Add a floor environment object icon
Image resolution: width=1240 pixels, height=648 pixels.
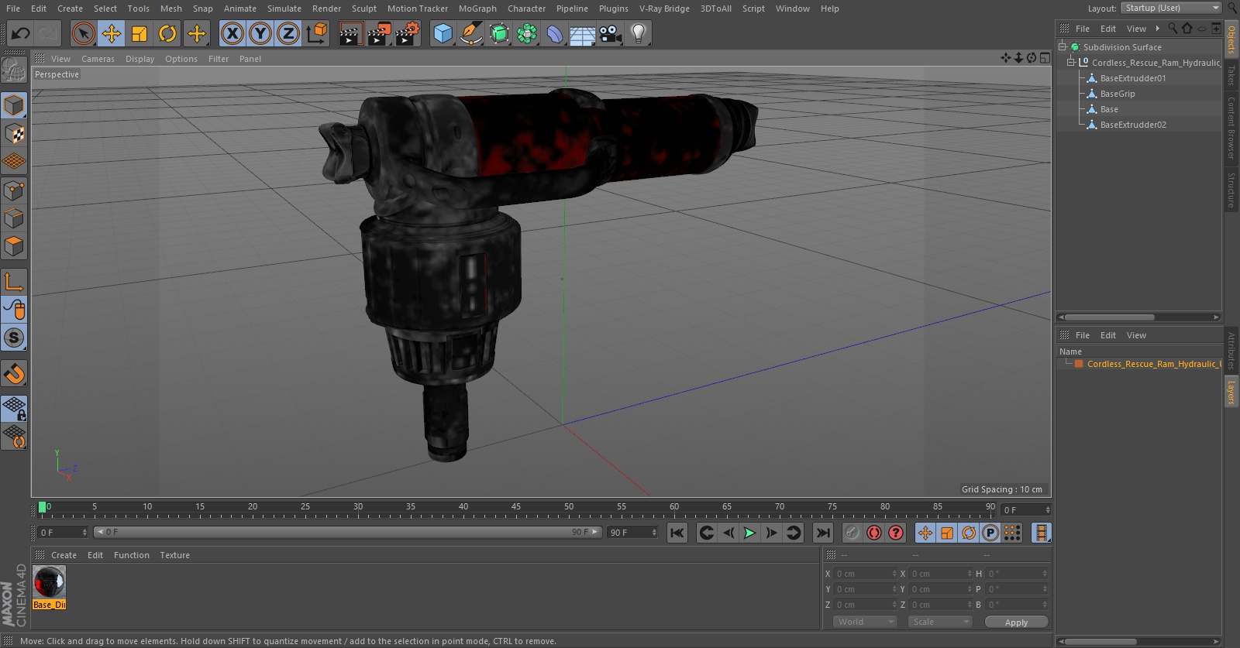tap(583, 34)
